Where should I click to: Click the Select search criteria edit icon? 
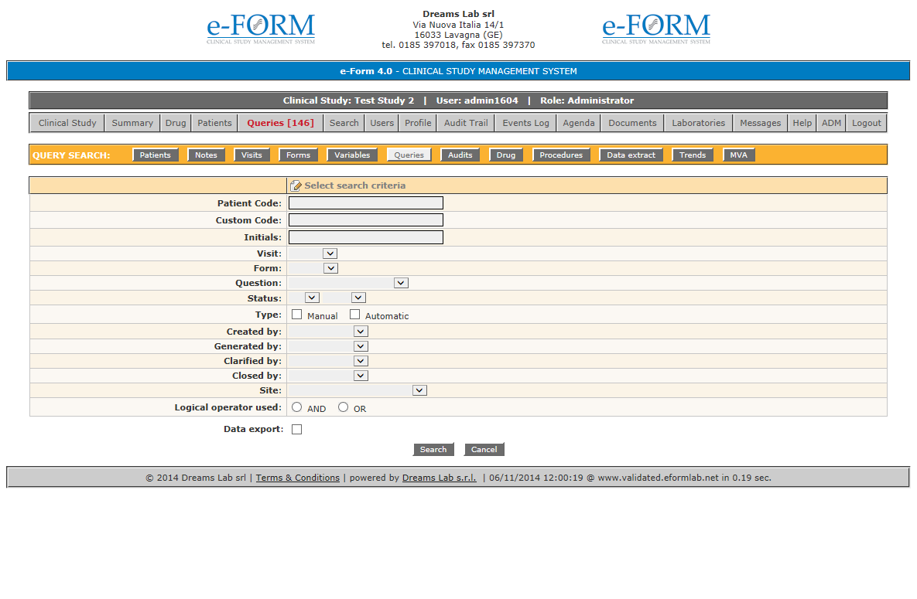[x=296, y=186]
